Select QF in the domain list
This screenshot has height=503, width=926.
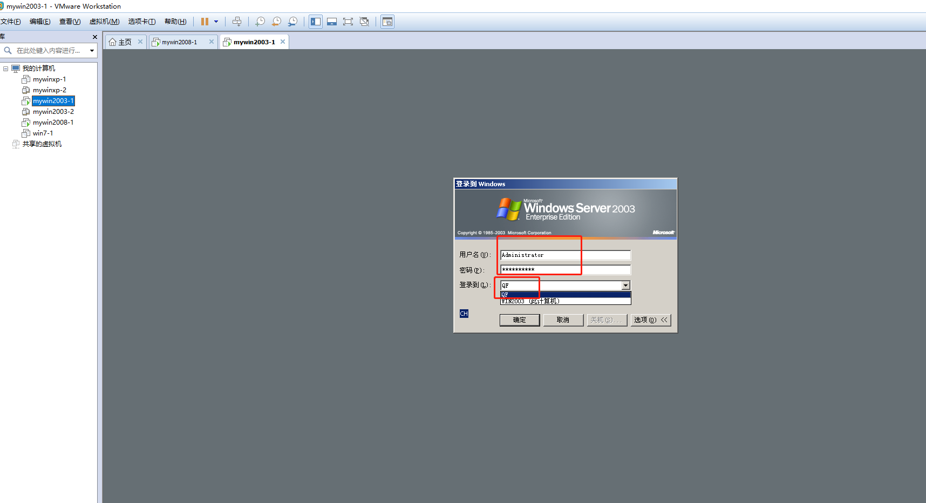tap(566, 294)
